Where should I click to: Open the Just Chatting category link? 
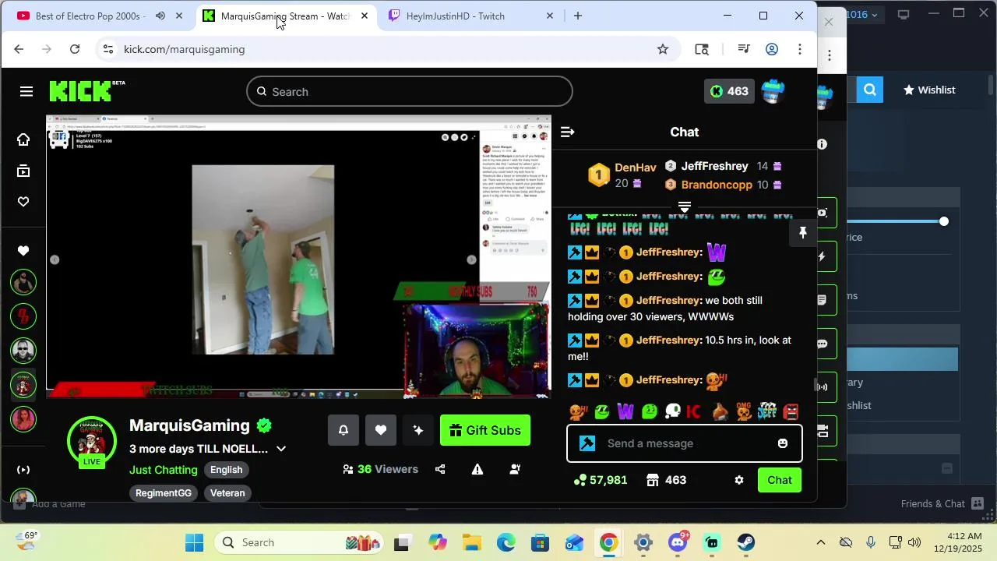pos(164,470)
